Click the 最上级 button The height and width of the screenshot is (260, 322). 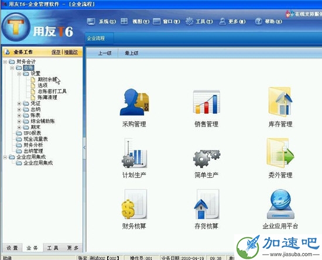(131, 53)
